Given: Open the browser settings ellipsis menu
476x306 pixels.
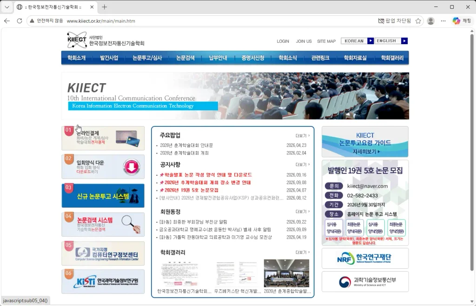Looking at the screenshot, I should (443, 20).
